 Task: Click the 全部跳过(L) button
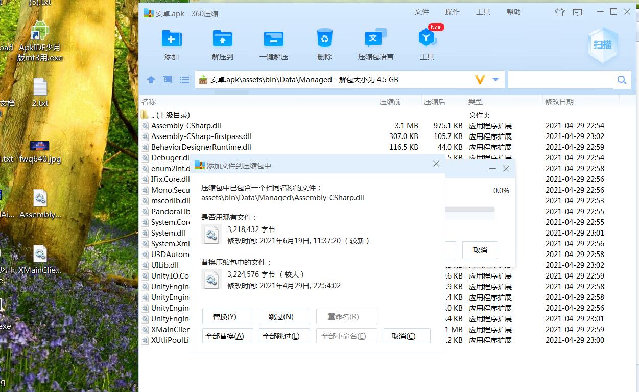pos(285,336)
